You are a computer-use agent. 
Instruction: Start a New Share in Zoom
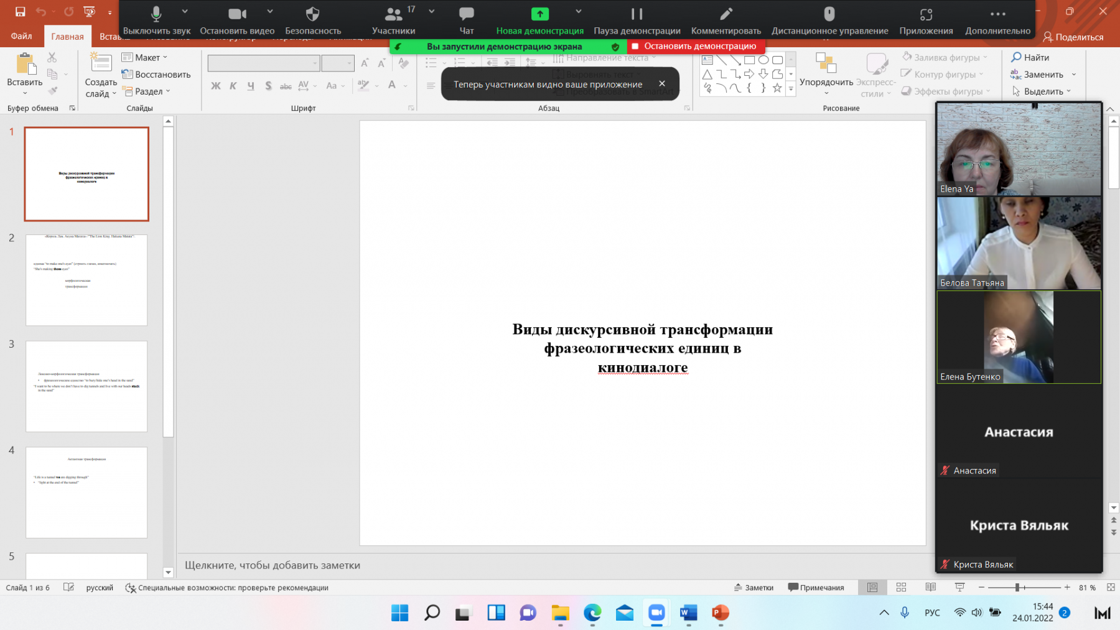(539, 20)
